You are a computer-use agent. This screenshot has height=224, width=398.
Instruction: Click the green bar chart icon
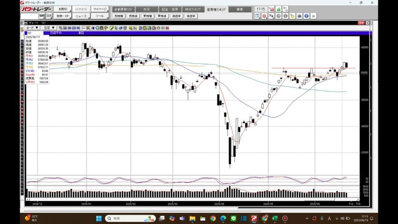click(x=279, y=9)
